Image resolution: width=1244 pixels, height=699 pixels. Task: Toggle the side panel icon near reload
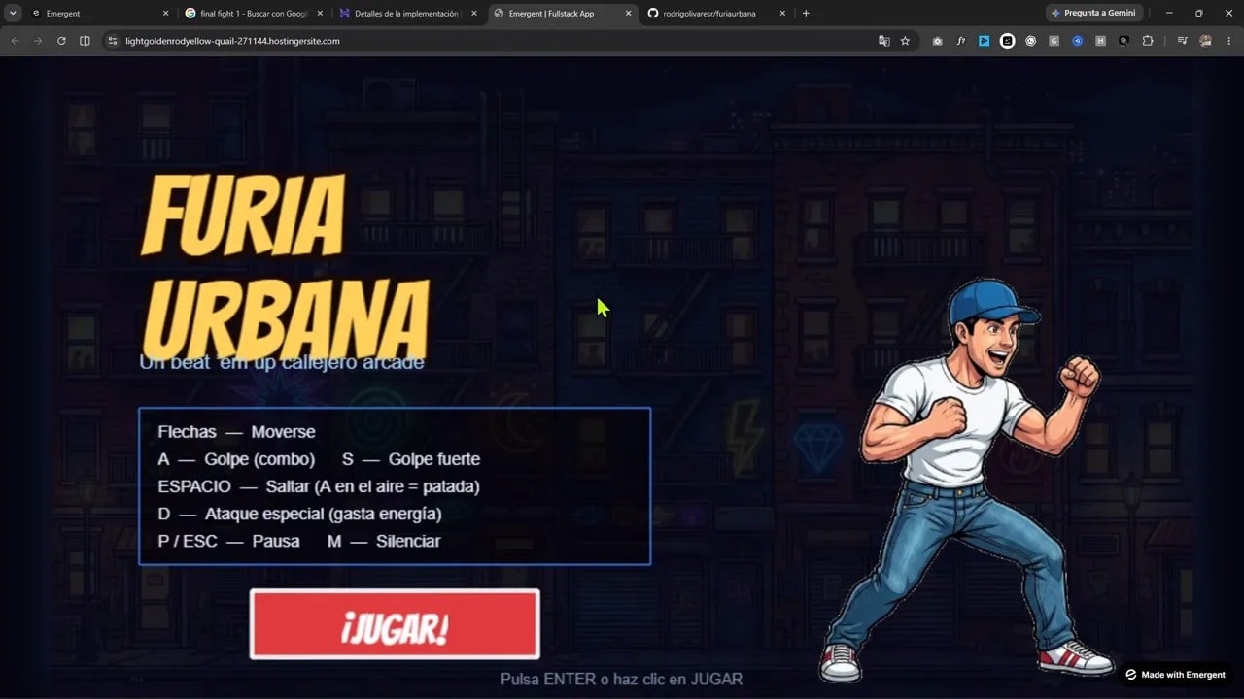click(x=85, y=41)
